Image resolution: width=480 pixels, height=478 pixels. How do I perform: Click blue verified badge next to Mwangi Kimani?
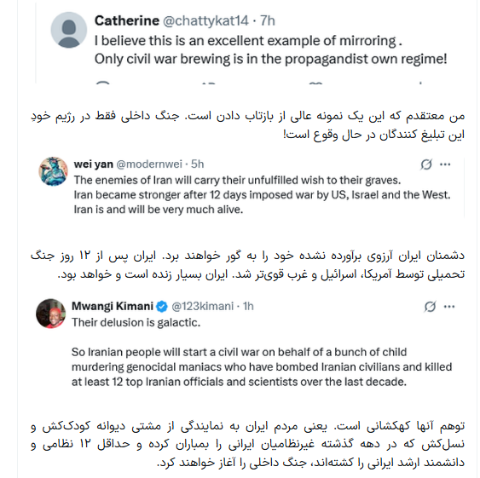162,307
